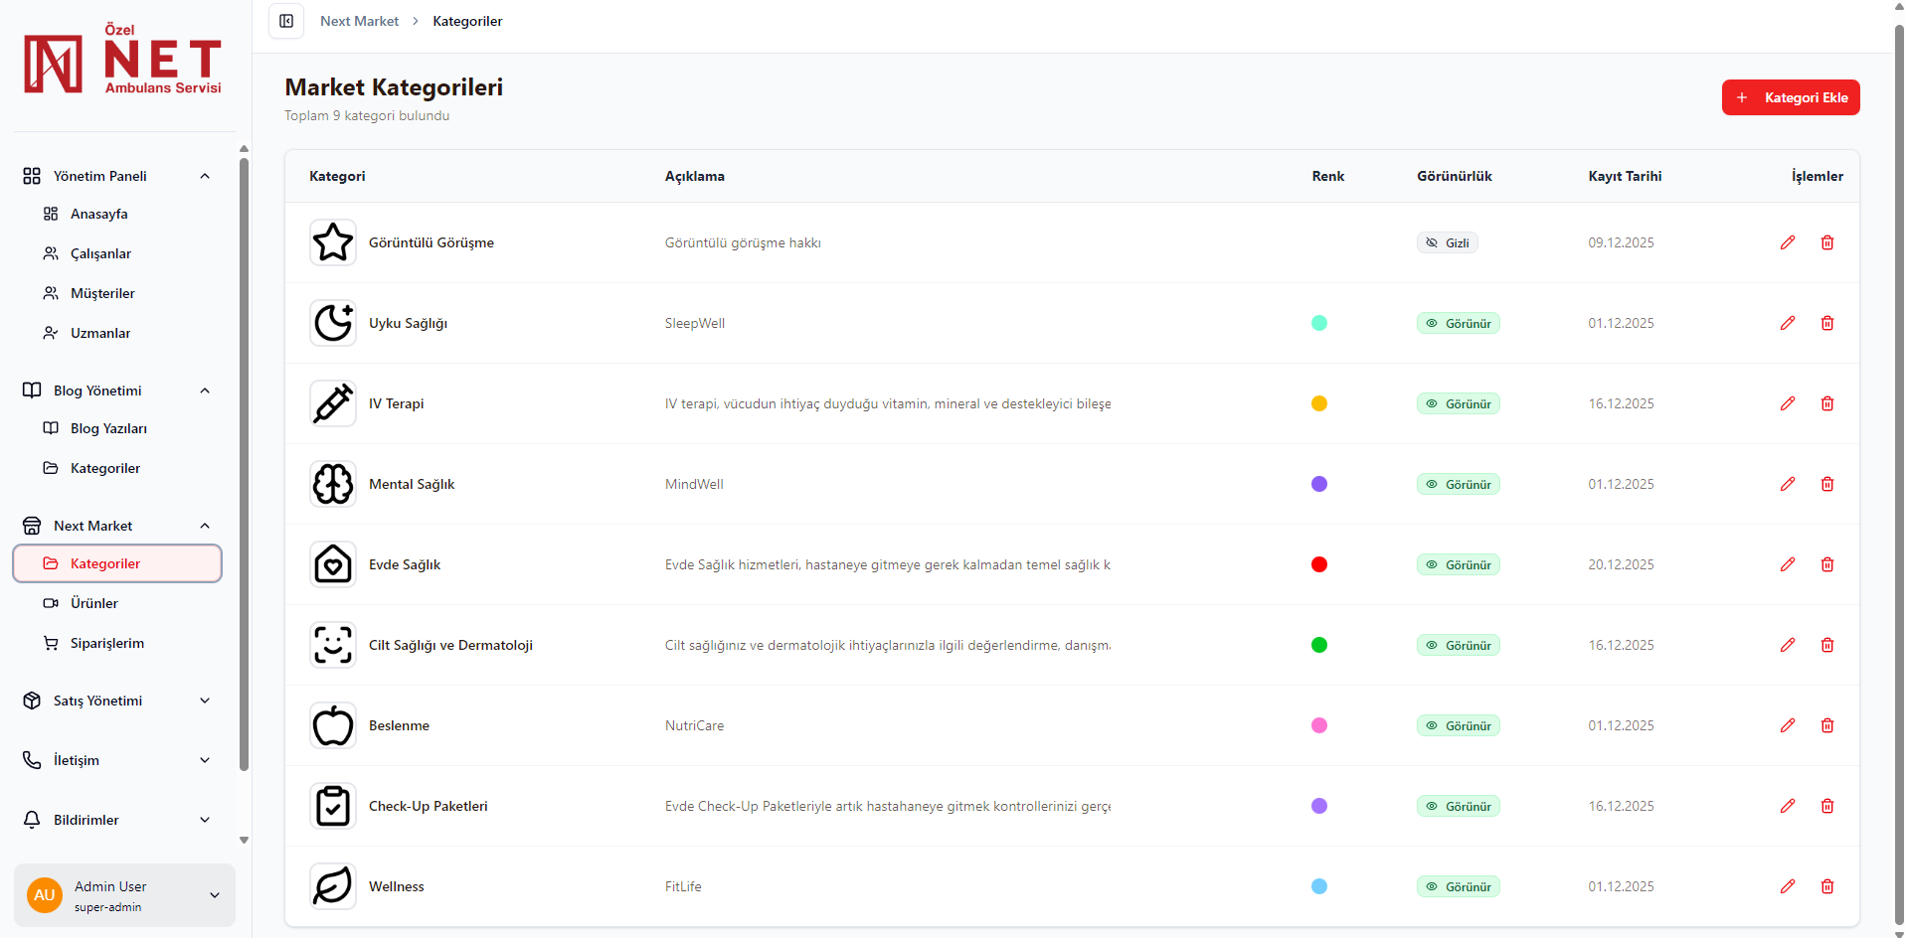Collapse the Yönetim Paneli section
1905x938 pixels.
coord(205,176)
